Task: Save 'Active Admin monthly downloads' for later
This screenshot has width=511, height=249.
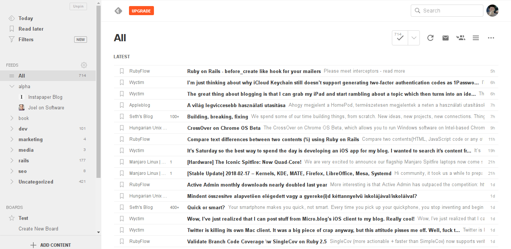Action: click(x=122, y=185)
